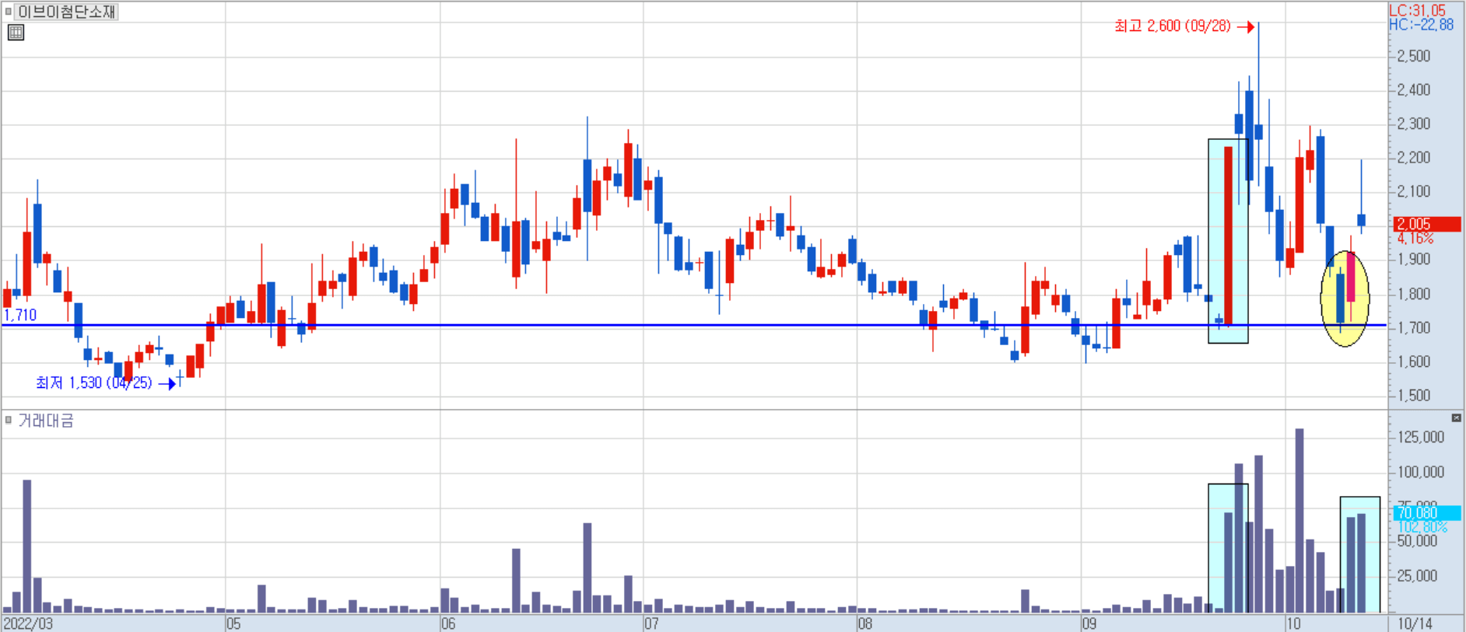The width and height of the screenshot is (1466, 632).
Task: Click the 102.80% volume change text
Action: pyautogui.click(x=1422, y=527)
